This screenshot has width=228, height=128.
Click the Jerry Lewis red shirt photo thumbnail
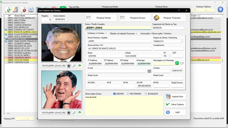[61, 90]
